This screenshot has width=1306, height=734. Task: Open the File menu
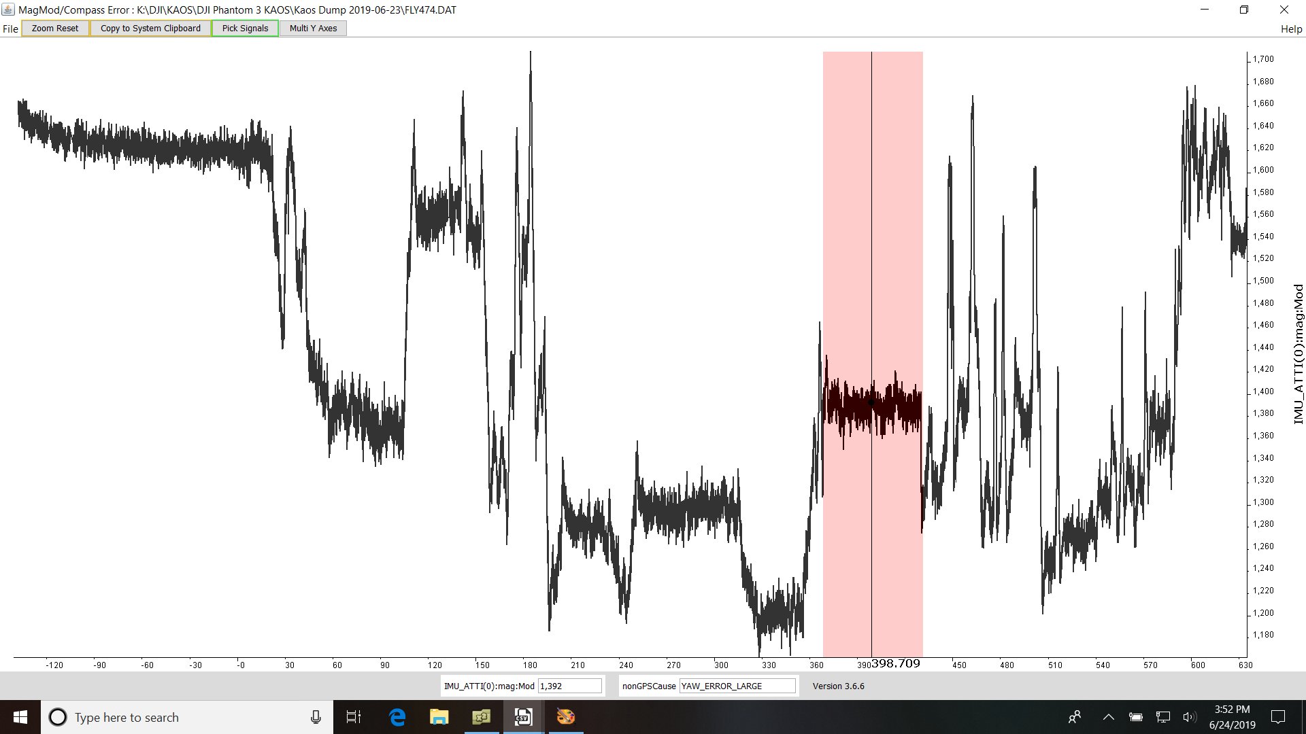tap(10, 29)
